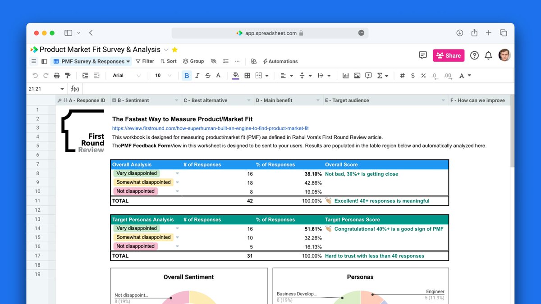The image size is (541, 304).
Task: Decrease indent in toolbar
Action: tap(97, 76)
